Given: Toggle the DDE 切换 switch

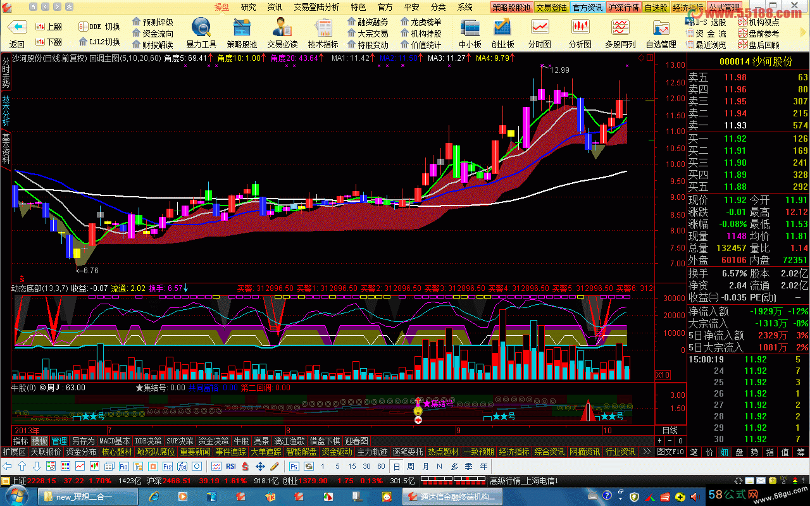Looking at the screenshot, I should click(x=99, y=27).
